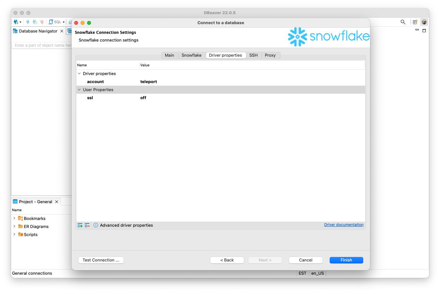The image size is (440, 294).
Task: Click the add user property icon
Action: [80, 225]
